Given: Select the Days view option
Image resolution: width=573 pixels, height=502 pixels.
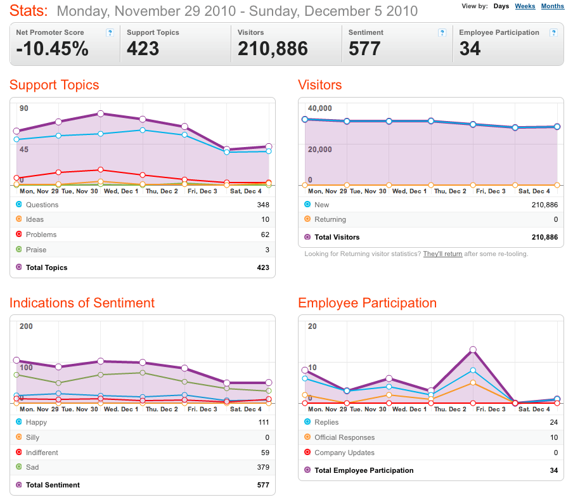Looking at the screenshot, I should (501, 6).
